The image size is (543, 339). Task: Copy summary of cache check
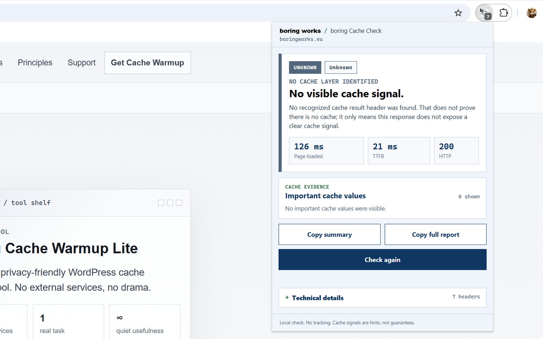[x=330, y=234]
